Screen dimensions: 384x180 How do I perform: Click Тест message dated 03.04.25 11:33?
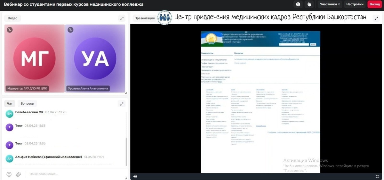(x=30, y=126)
